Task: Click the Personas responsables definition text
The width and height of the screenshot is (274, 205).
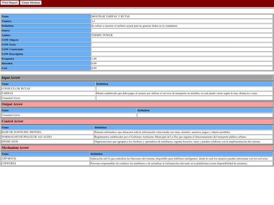Action: [x=169, y=163]
